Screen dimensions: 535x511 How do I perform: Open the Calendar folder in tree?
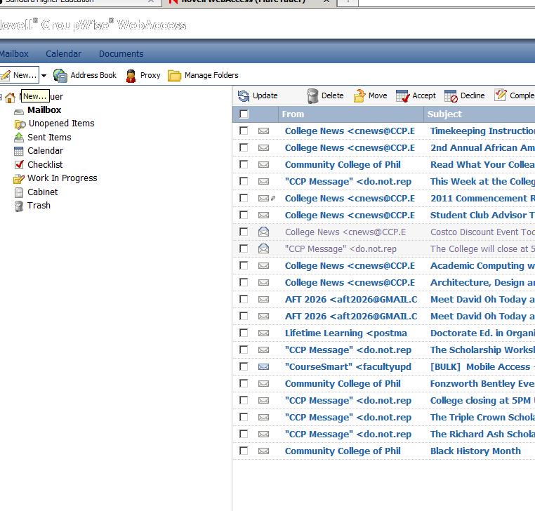point(45,150)
